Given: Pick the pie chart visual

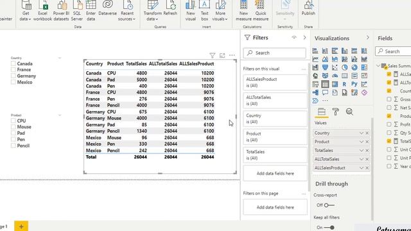Looking at the screenshot, I should (344, 67).
